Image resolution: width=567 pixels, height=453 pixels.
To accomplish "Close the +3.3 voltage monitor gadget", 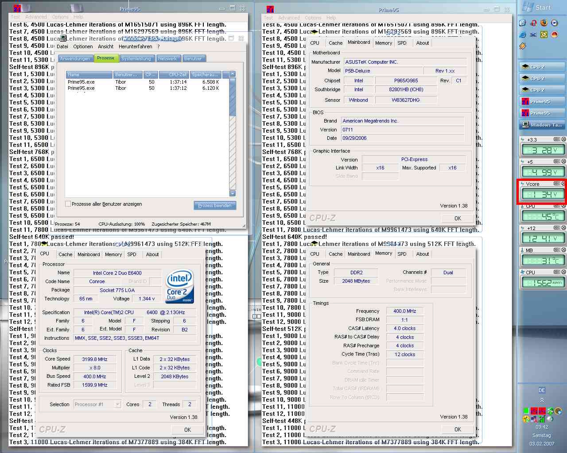I will (x=563, y=139).
